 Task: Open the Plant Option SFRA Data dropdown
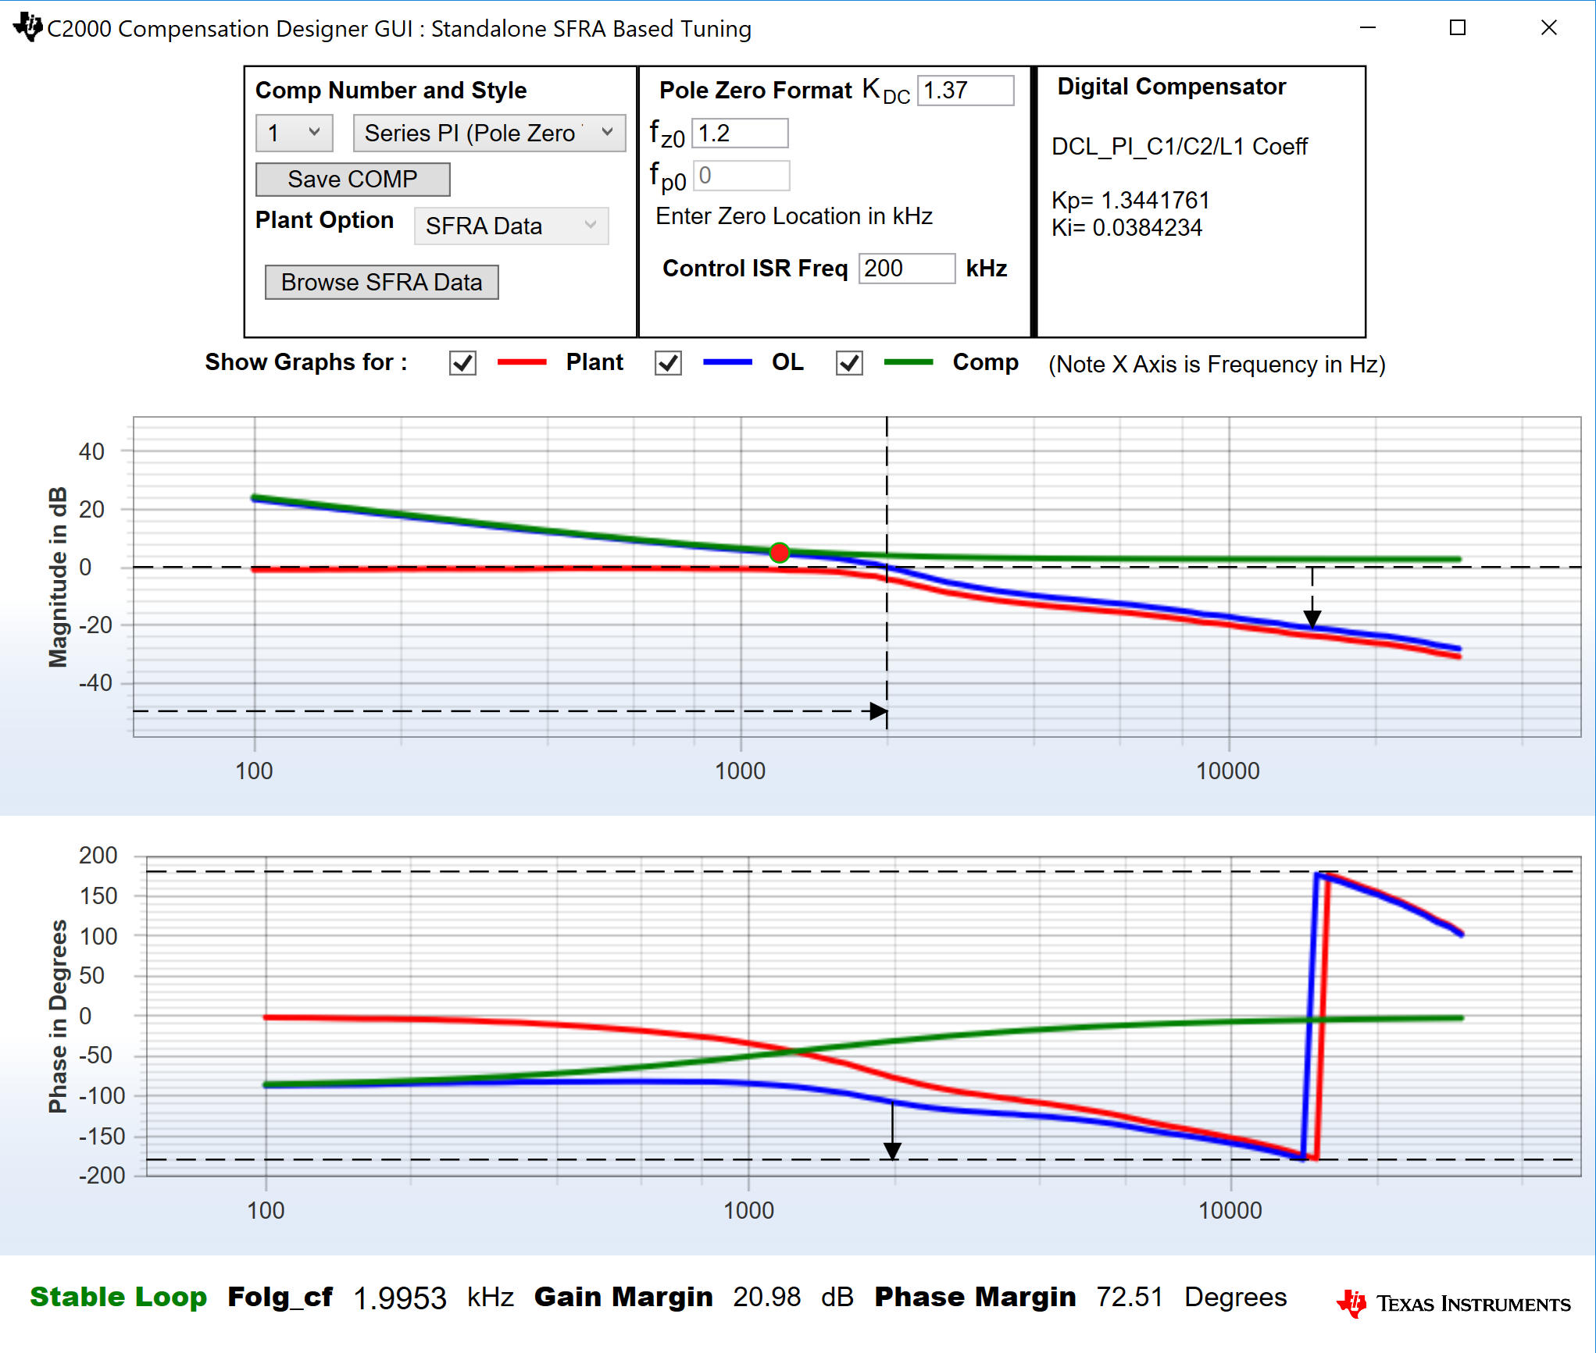coord(511,226)
